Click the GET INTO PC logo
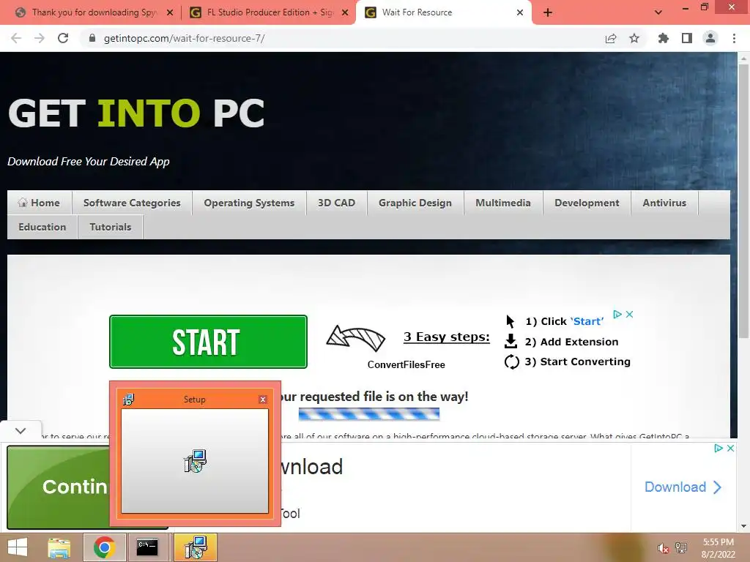This screenshot has width=750, height=562. click(x=136, y=113)
